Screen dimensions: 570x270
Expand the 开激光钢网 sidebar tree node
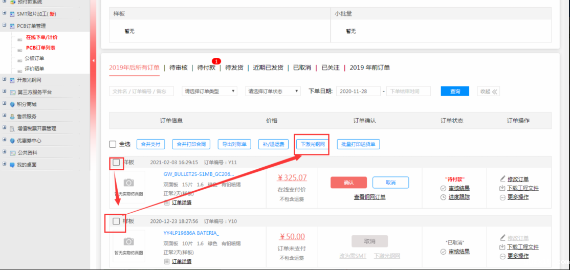pos(5,80)
